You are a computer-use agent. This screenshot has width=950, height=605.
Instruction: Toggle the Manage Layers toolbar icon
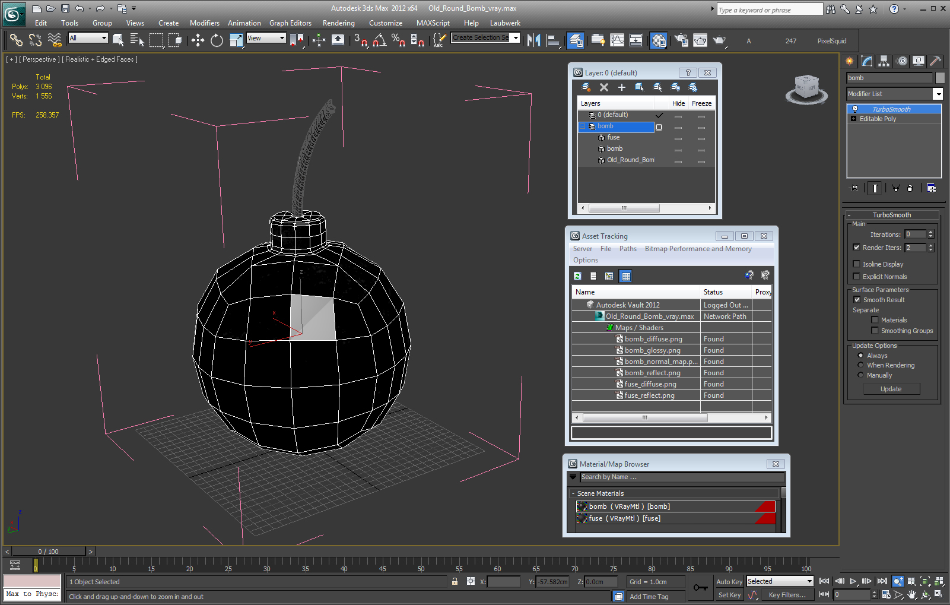click(575, 40)
